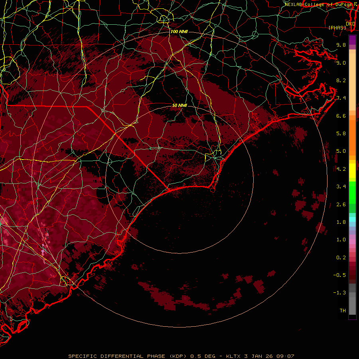This screenshot has width=359, height=359.
Task: Click the 2.6 scale label
Action: click(341, 205)
